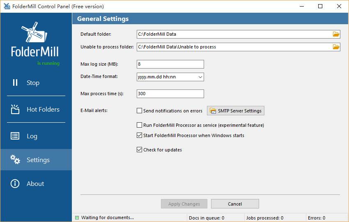Click the FolderMill windmill logo

34,32
